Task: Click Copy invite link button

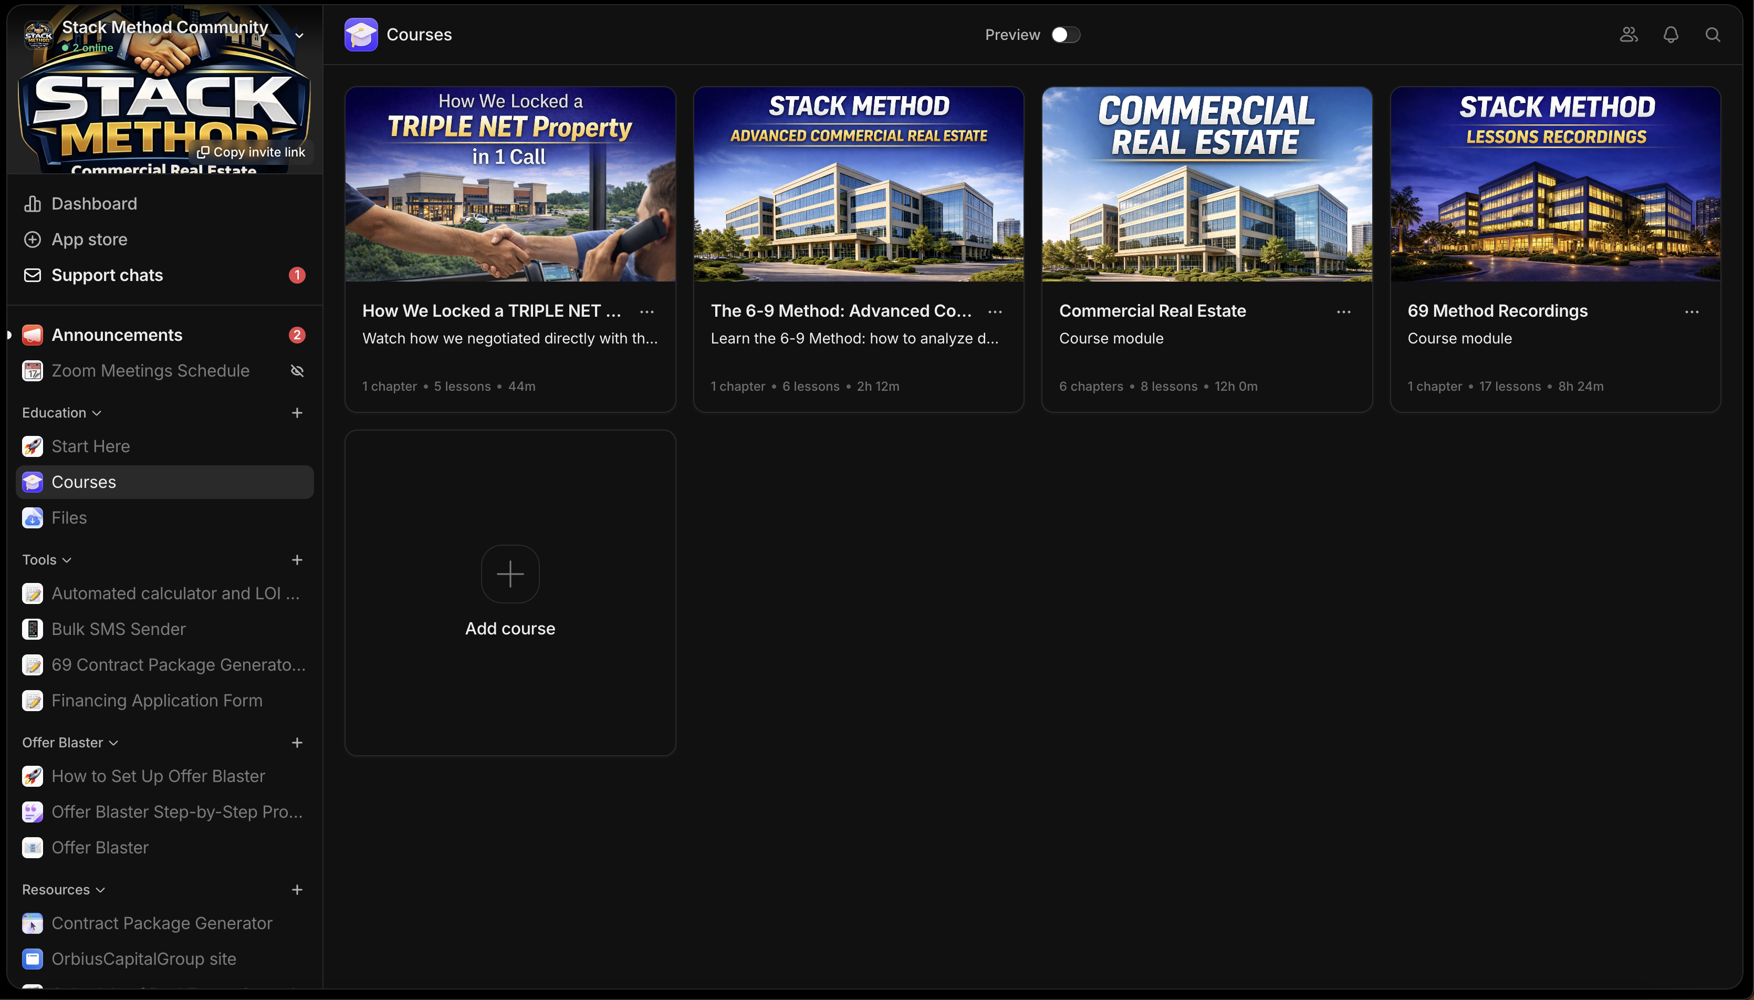Action: click(x=252, y=152)
